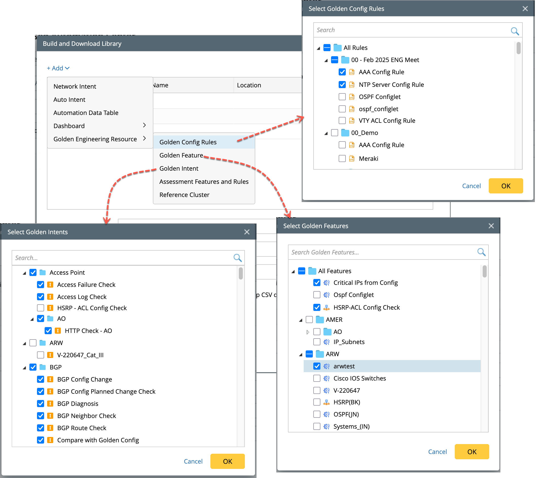This screenshot has height=478, width=545.
Task: Click intent icon beside BGP Diagnosis
Action: pyautogui.click(x=50, y=403)
